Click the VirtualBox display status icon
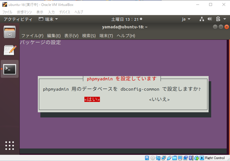This screenshot has width=230, height=161. pyautogui.click(x=180, y=158)
